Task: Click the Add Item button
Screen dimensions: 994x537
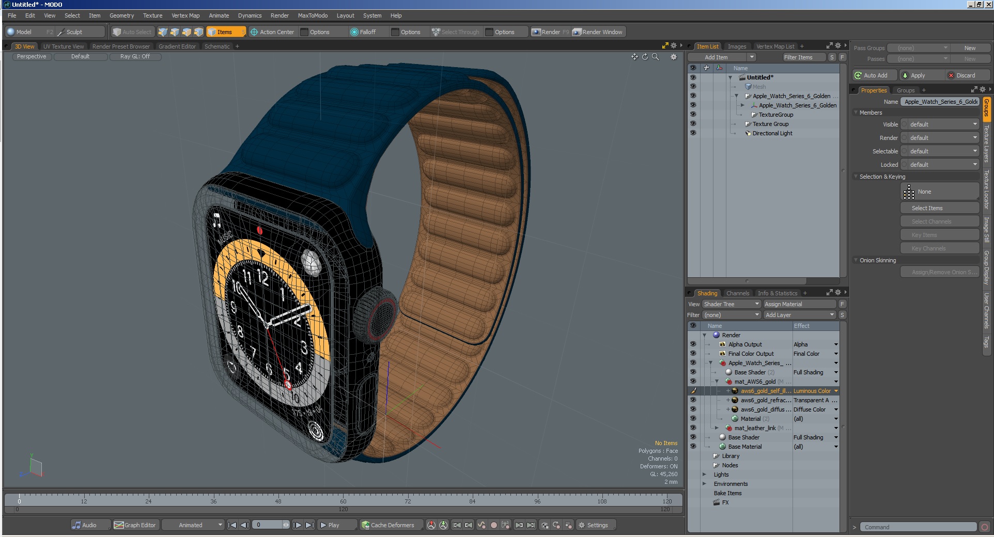Action: pos(717,57)
